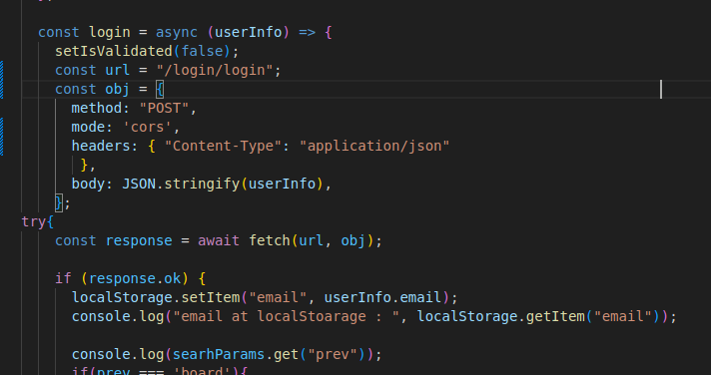Click 'obj' in const obj declaration
Screen dimensions: 711x375
pyautogui.click(x=118, y=89)
